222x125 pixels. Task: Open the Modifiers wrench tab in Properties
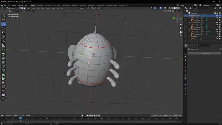pyautogui.click(x=185, y=78)
